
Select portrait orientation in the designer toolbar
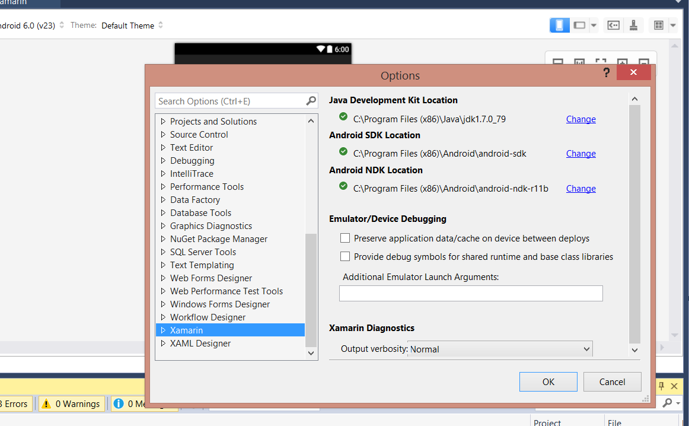pyautogui.click(x=559, y=25)
